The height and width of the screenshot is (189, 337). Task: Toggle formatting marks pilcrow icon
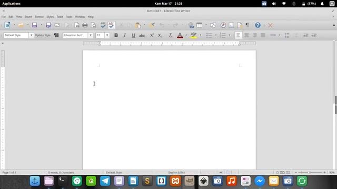pyautogui.click(x=247, y=25)
